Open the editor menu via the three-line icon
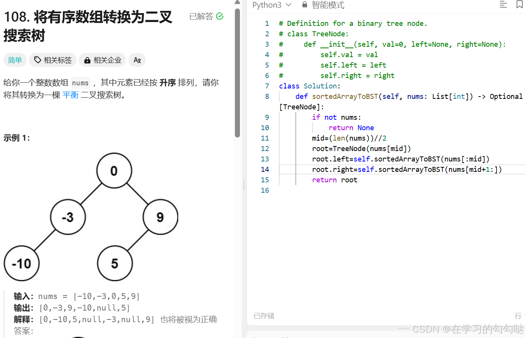The height and width of the screenshot is (338, 525). pos(503,5)
